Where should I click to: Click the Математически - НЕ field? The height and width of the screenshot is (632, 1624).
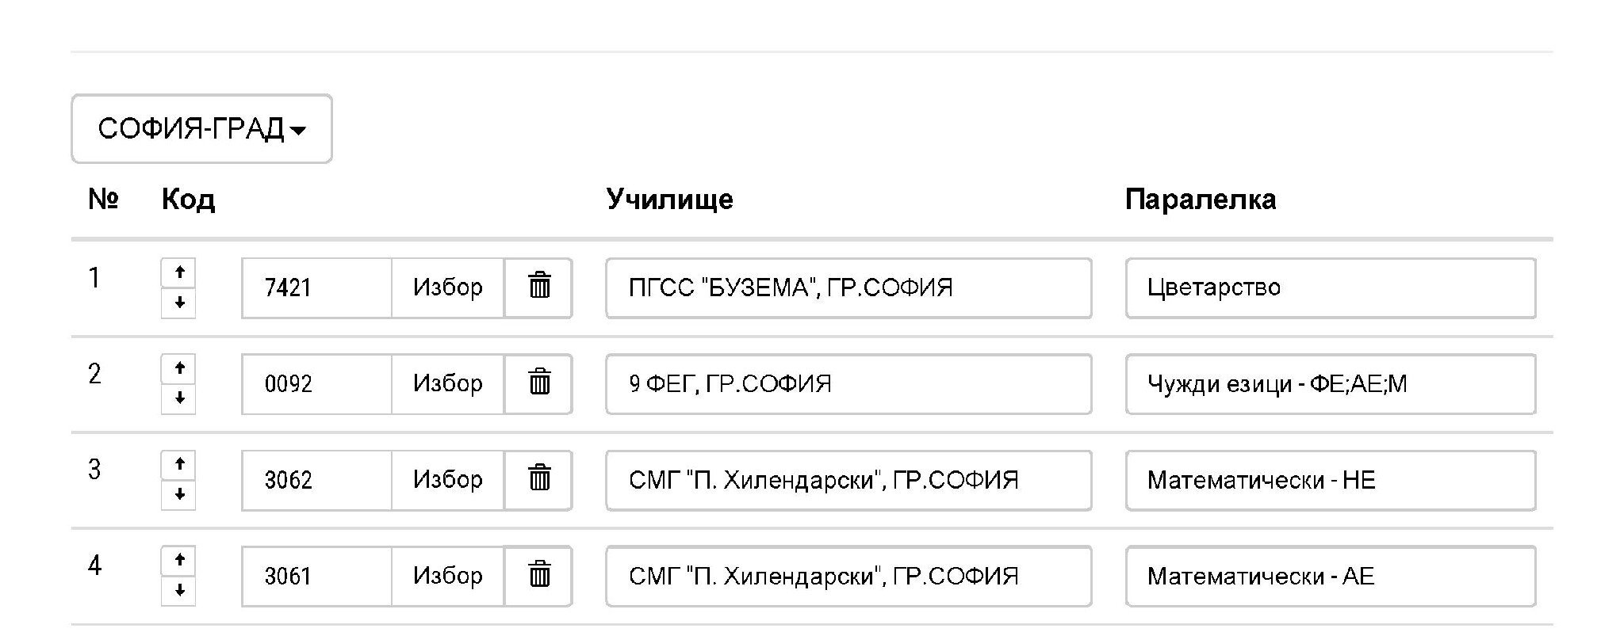[x=1330, y=480]
